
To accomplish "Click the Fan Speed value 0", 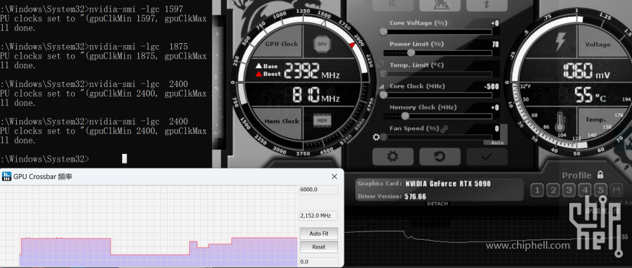I will 497,129.
